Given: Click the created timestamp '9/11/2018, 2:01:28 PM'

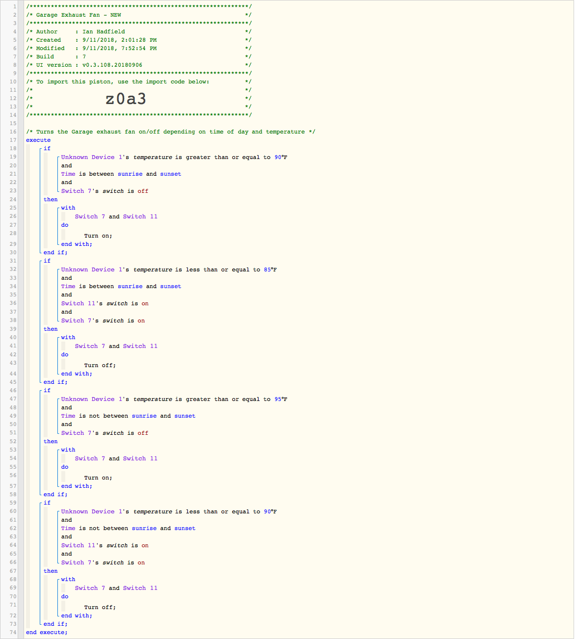Looking at the screenshot, I should pos(120,40).
